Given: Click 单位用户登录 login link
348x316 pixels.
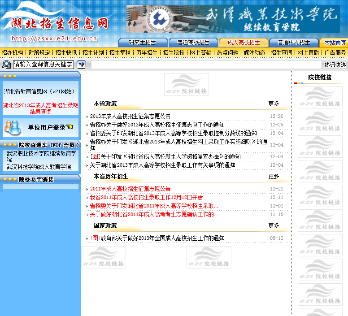Looking at the screenshot, I should click(50, 127).
